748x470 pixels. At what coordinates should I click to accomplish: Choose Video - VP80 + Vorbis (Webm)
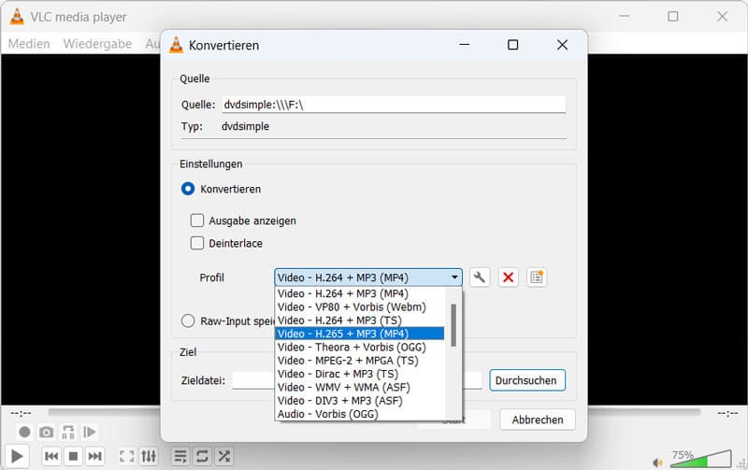click(x=360, y=307)
